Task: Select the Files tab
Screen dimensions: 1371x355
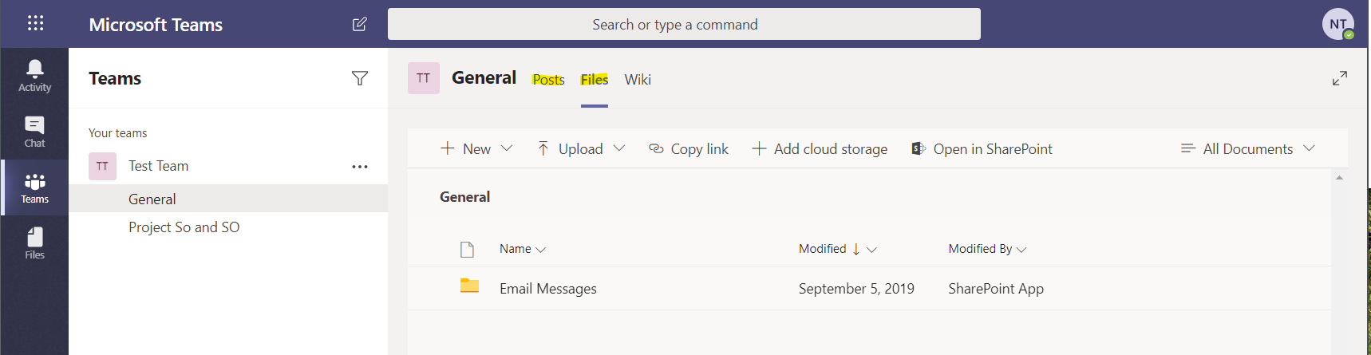Action: coord(595,79)
